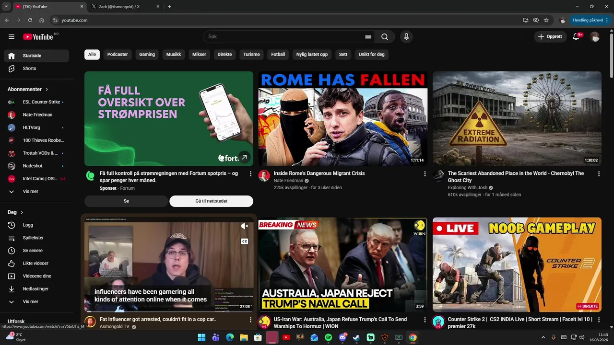Bookmark this page with the star icon
The image size is (614, 345).
pyautogui.click(x=546, y=20)
